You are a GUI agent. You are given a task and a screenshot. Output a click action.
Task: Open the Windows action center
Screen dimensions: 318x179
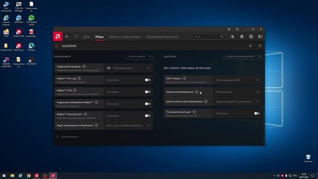tap(313, 176)
